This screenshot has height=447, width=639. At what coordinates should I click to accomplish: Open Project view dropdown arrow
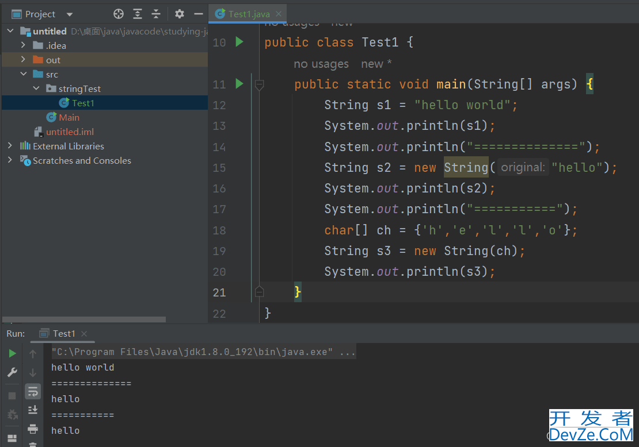point(70,14)
